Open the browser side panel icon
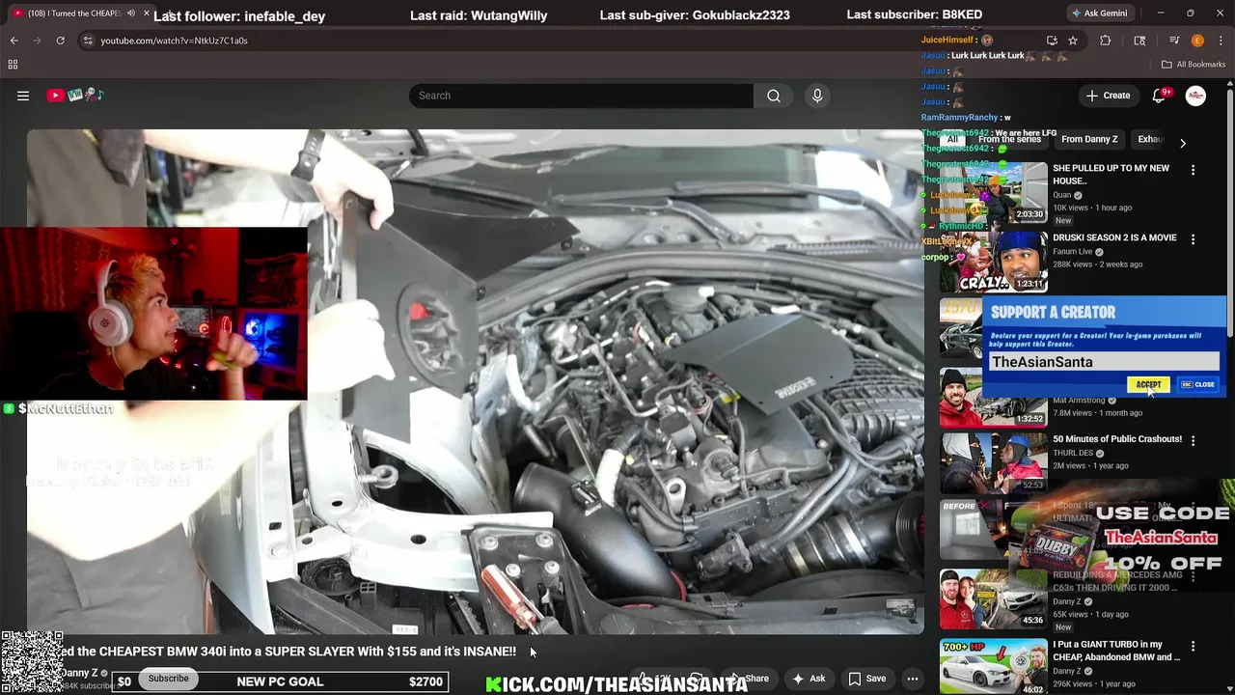Screen dimensions: 1235x695 pyautogui.click(x=1139, y=41)
